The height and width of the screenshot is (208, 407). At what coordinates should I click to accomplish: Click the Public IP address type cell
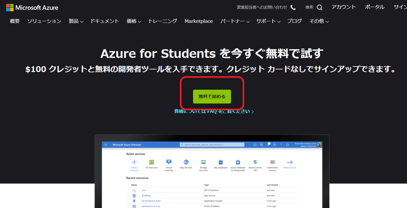[212, 206]
